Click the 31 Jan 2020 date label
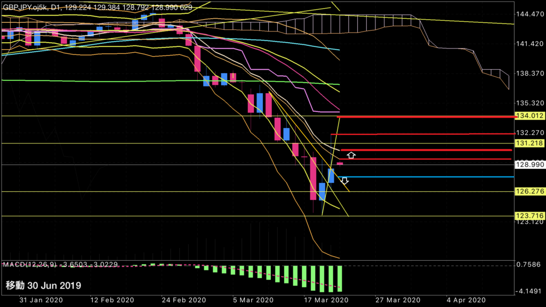The width and height of the screenshot is (546, 307). [x=41, y=300]
